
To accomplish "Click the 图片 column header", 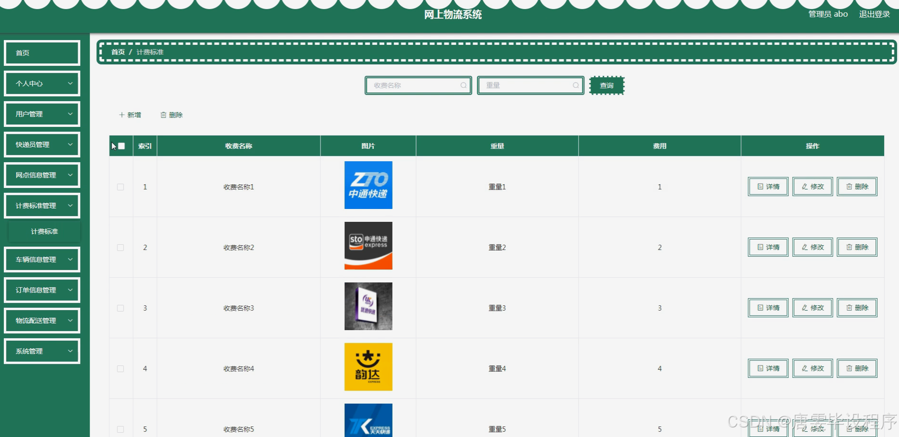I will 368,146.
